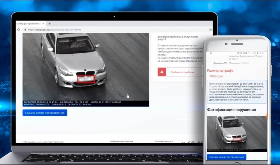This screenshot has height=165, width=280.
Task: Click the padlock icon in the address bar
Action: (x=25, y=30)
